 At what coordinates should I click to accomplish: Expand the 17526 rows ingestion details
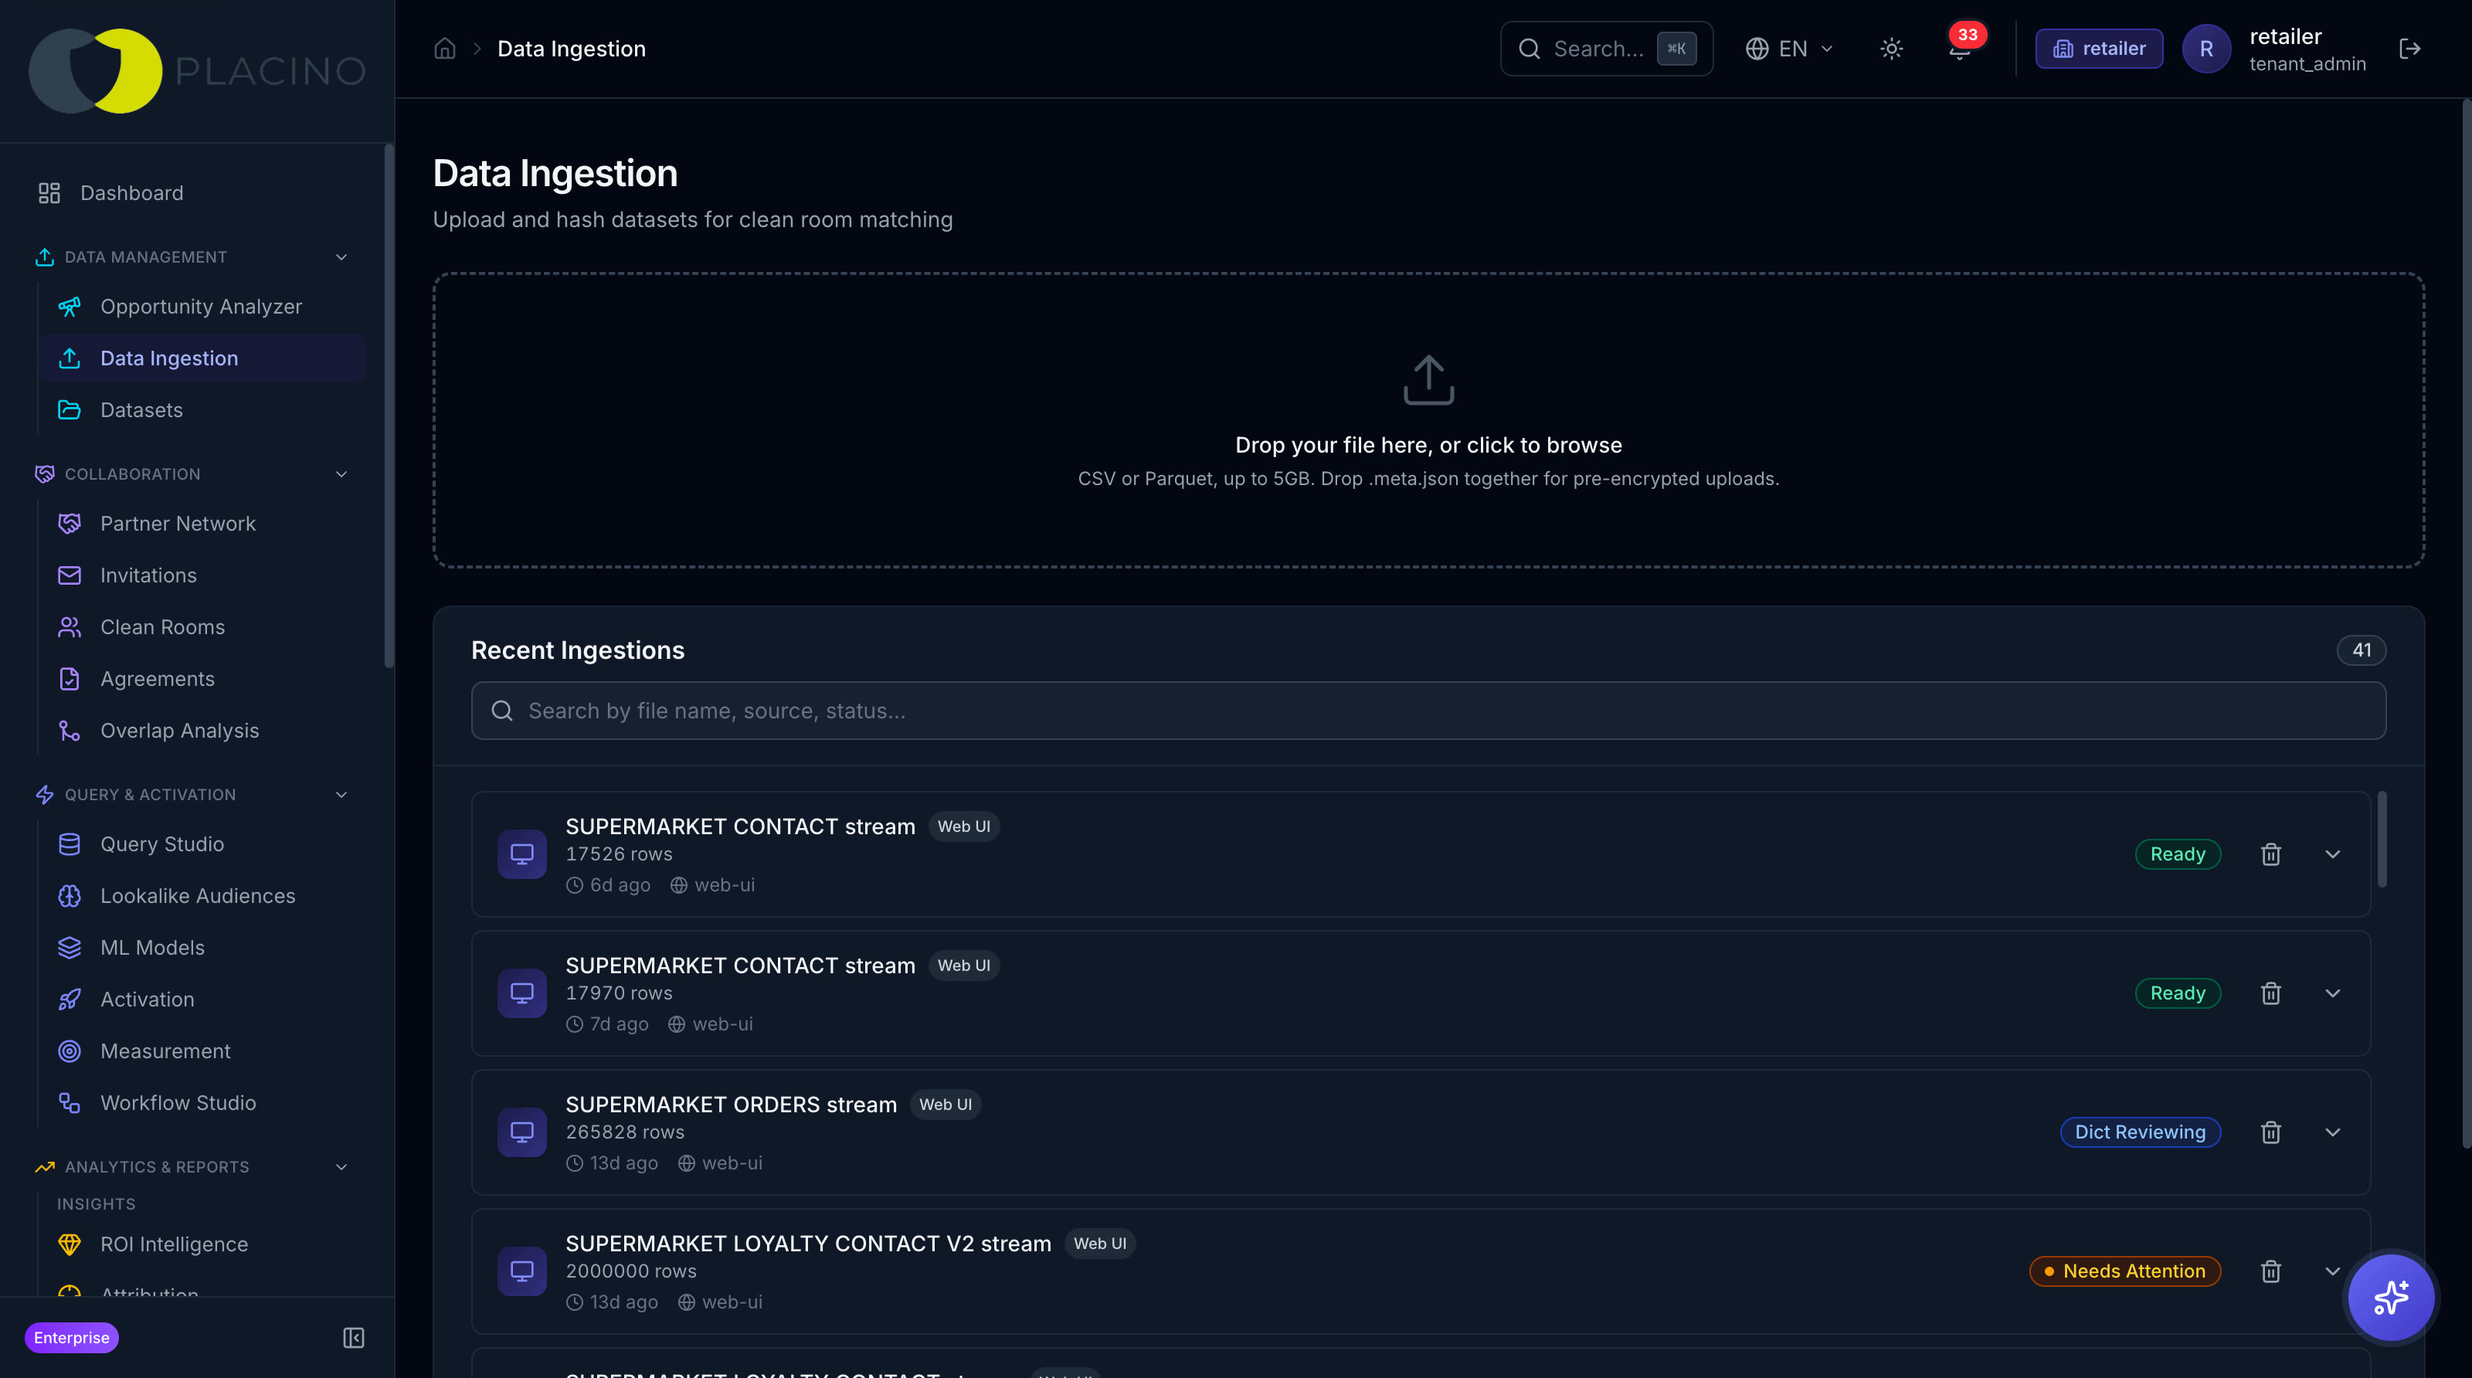pos(2333,854)
